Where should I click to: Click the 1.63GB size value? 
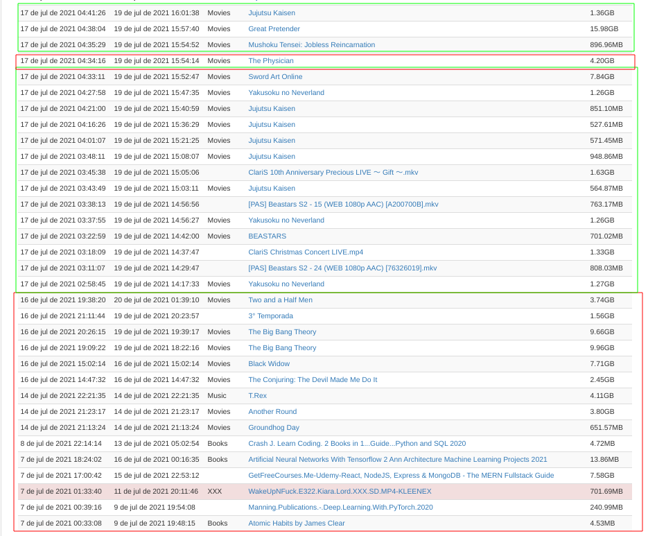(602, 173)
